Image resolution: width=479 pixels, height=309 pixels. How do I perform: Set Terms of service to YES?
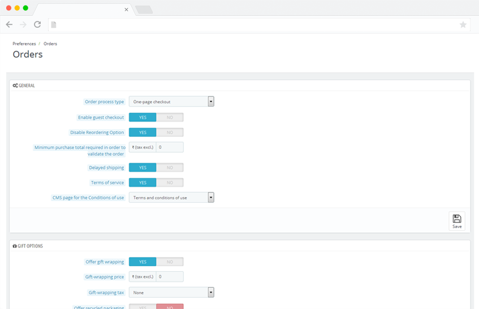point(143,182)
